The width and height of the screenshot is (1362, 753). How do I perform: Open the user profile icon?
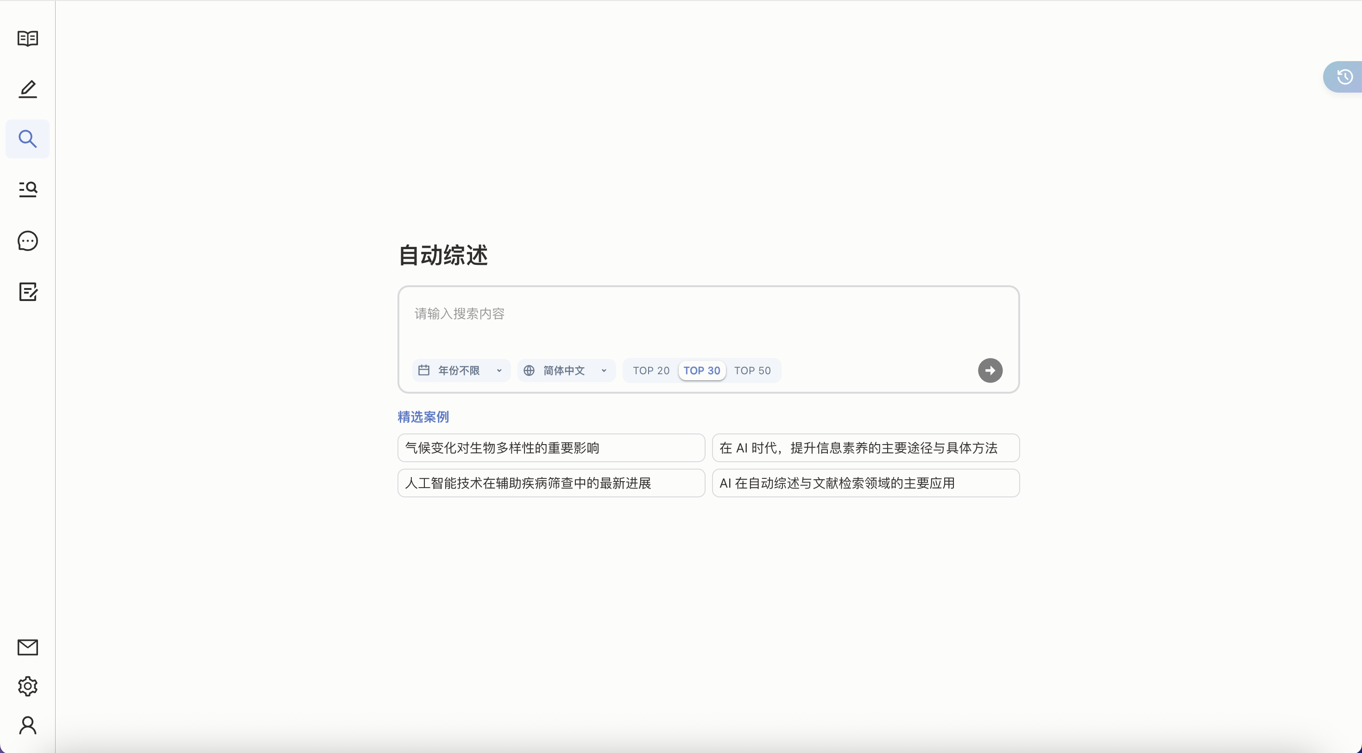(x=27, y=726)
